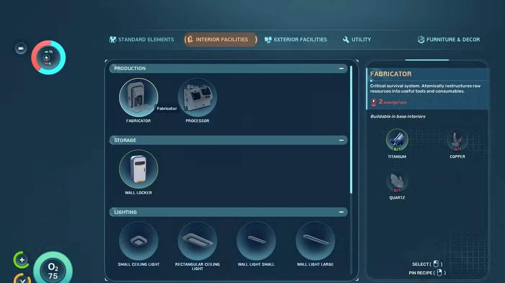Click the Storage header text
Viewport: 505px width, 283px height.
point(125,140)
